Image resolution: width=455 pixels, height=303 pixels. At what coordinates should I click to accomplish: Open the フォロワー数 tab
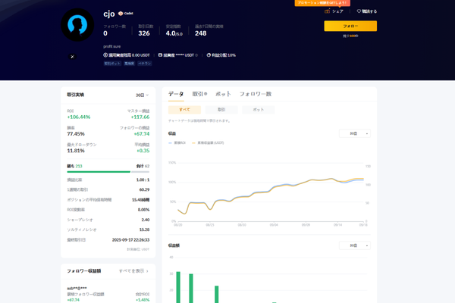(x=255, y=94)
